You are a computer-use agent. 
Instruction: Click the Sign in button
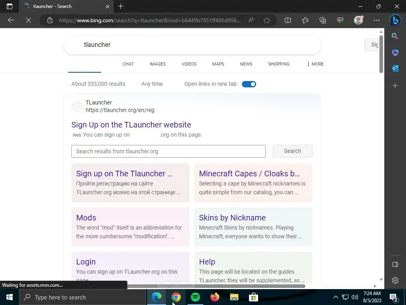372,44
